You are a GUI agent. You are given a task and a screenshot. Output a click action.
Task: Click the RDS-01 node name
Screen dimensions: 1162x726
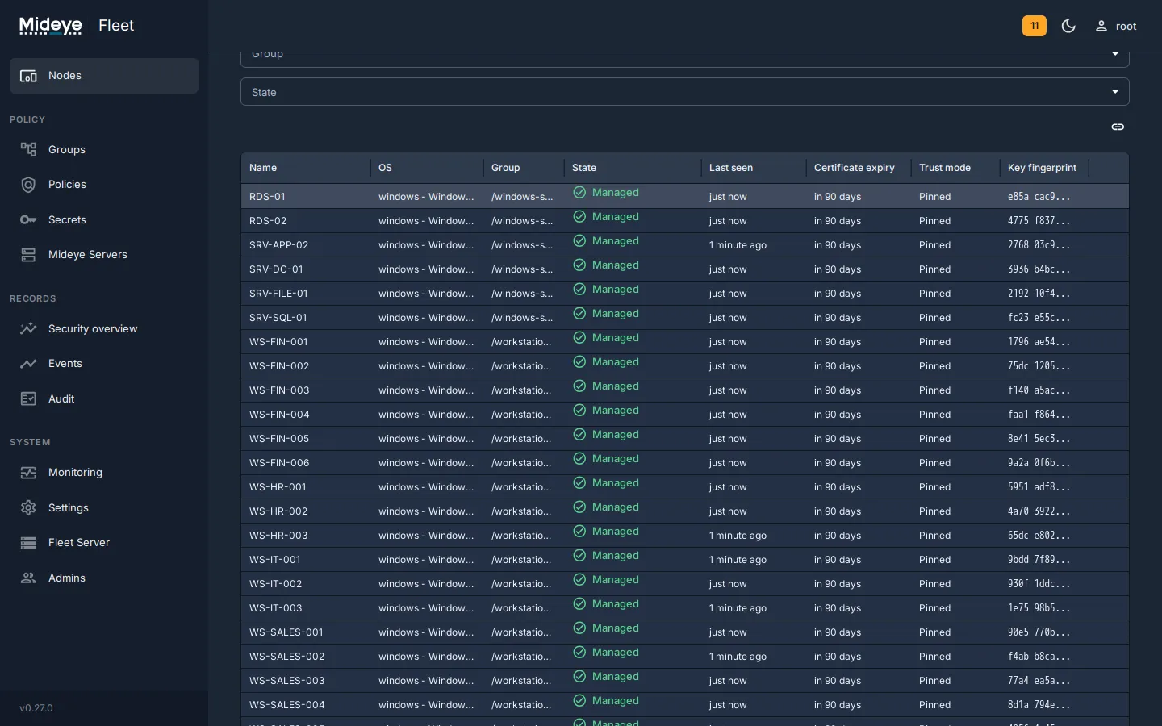267,197
